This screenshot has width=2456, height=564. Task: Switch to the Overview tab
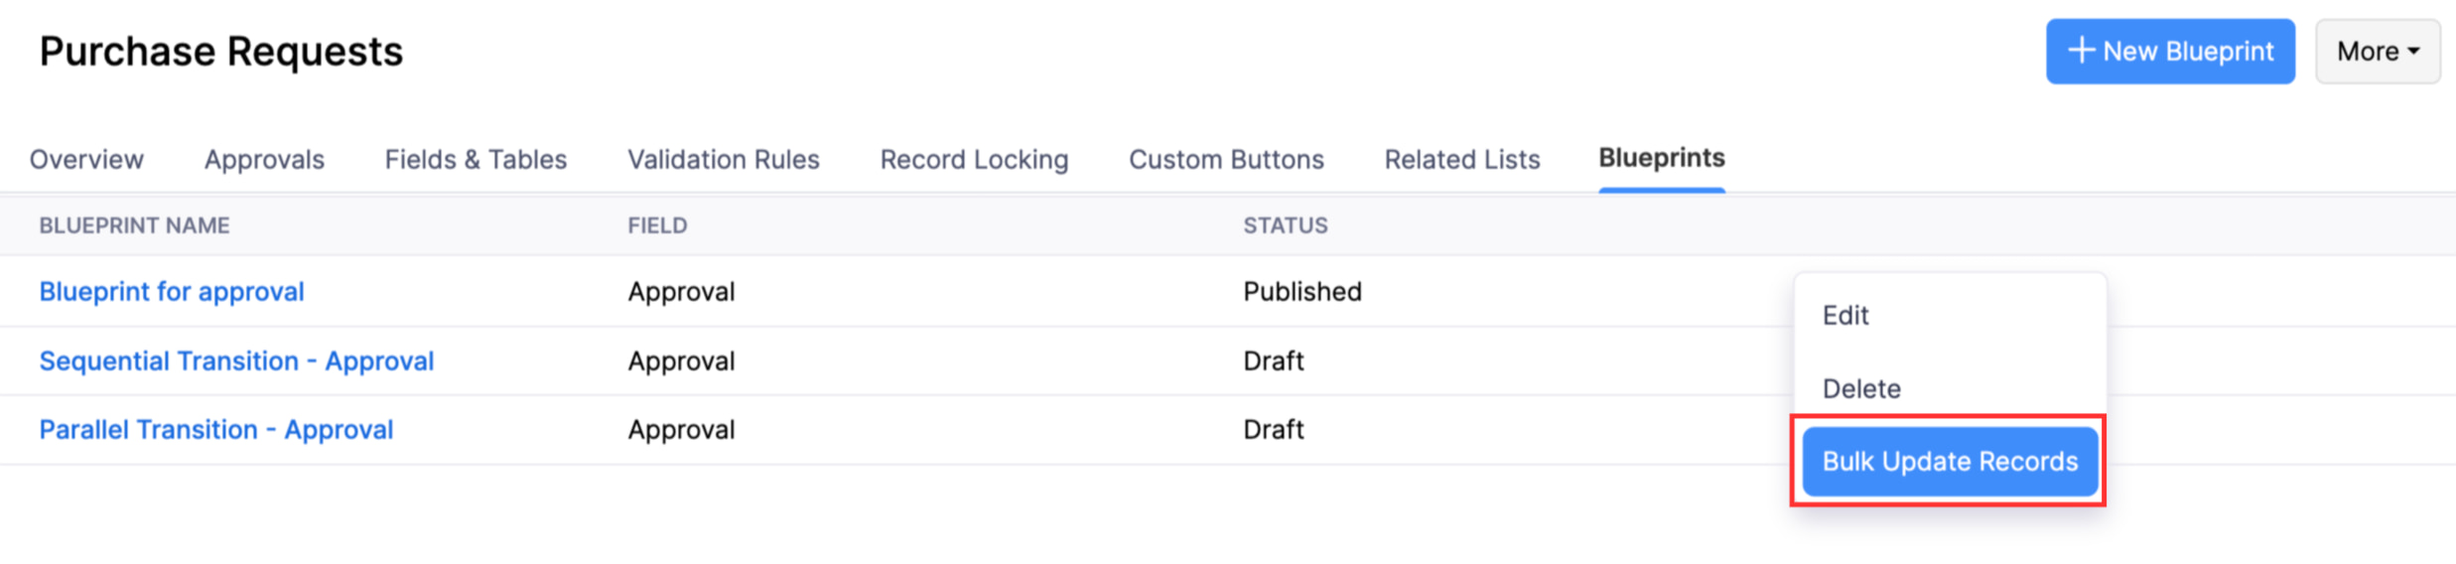pos(86,159)
